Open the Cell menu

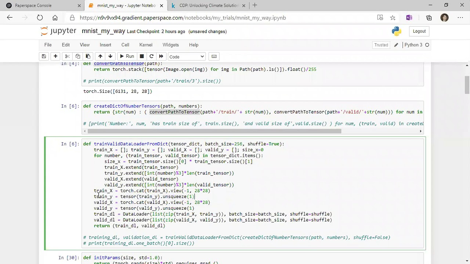[125, 45]
